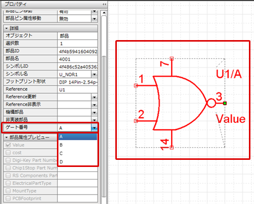
Task: Click the scrollbar up arrow in properties panel
Action: tap(104, 13)
